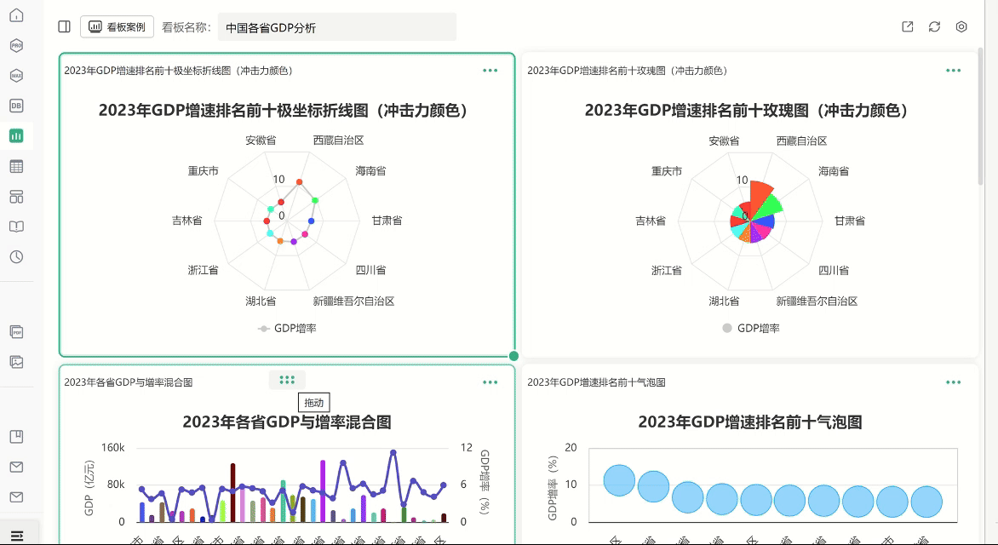Click the MAX icon in the sidebar

pos(15,75)
